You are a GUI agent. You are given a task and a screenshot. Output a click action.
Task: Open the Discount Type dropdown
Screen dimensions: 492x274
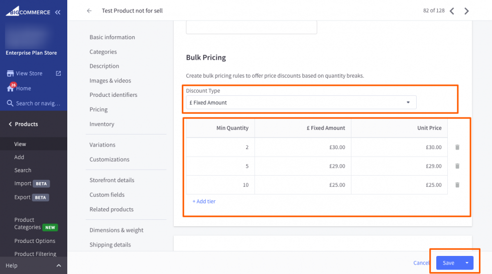click(301, 102)
